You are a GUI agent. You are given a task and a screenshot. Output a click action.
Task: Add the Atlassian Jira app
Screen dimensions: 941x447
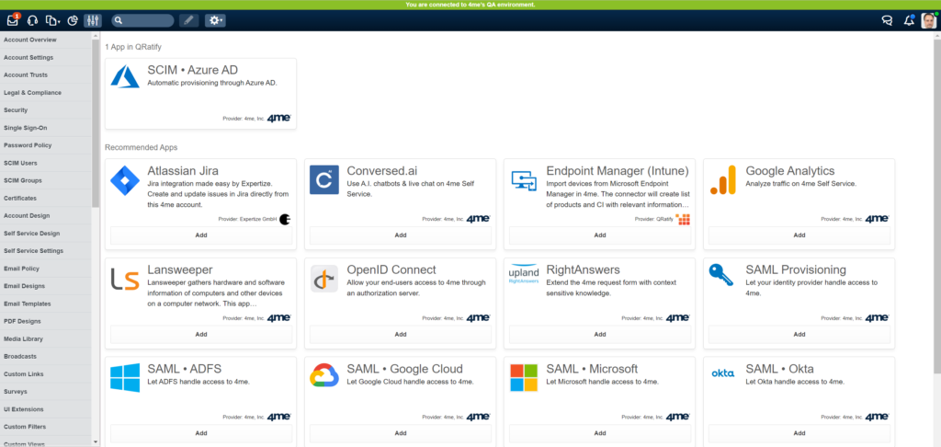tap(200, 235)
